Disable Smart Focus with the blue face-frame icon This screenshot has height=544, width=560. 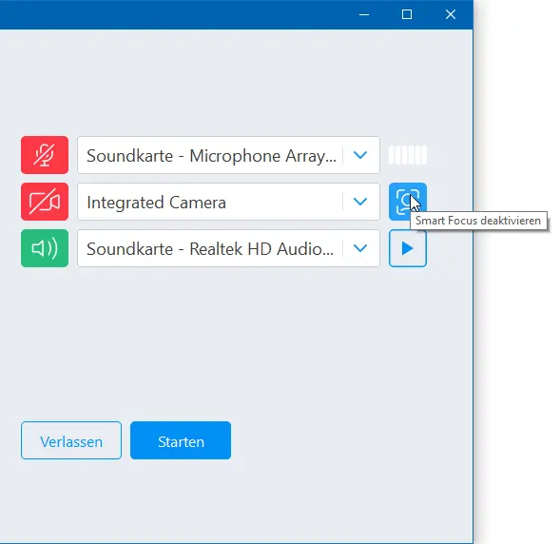click(x=408, y=202)
